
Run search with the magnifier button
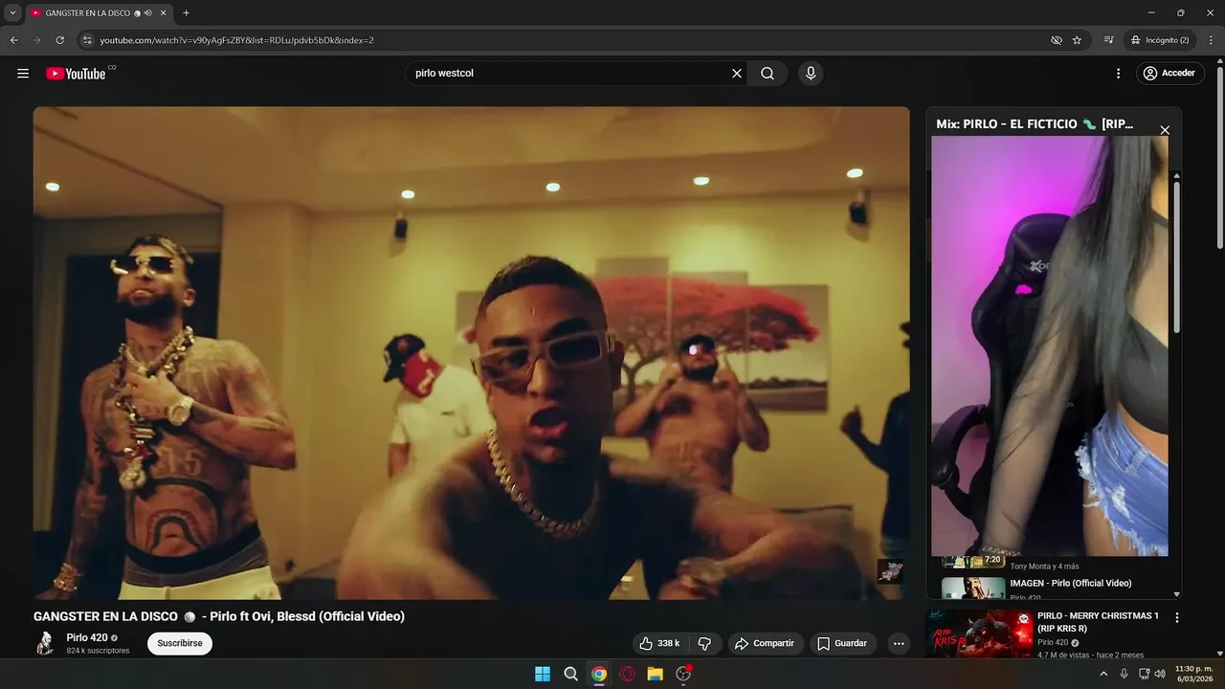click(x=768, y=74)
